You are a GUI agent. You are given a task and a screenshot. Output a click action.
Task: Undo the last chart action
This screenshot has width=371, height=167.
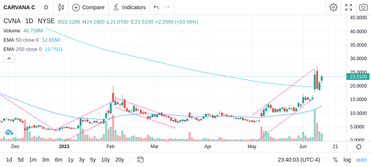point(156,7)
